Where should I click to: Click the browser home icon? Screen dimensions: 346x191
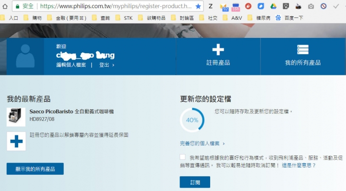5,6
